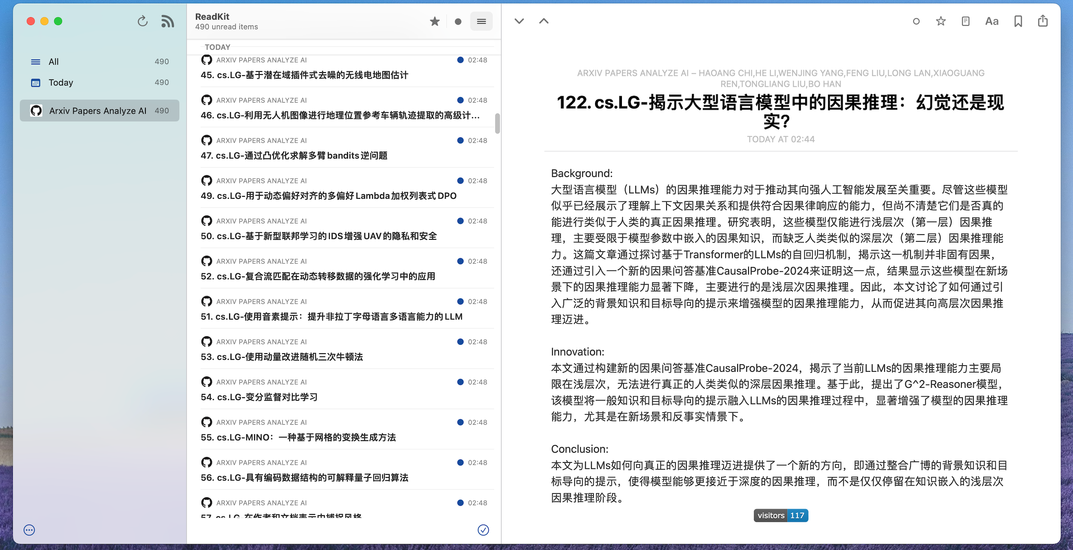The height and width of the screenshot is (550, 1073).
Task: Filter list by starred items
Action: click(435, 22)
